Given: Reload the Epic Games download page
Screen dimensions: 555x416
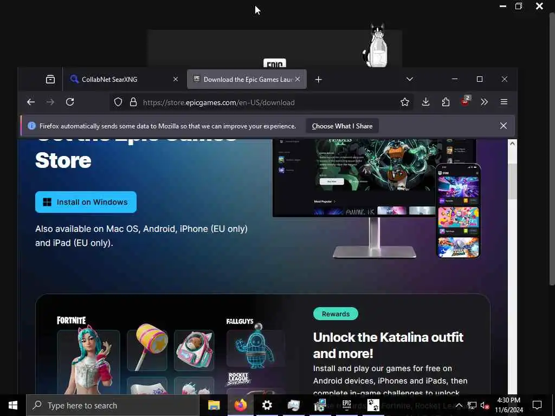Looking at the screenshot, I should point(70,102).
